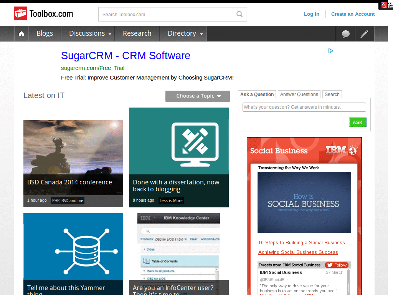
Task: Click the tweets widget scrollbar
Action: coord(348,282)
